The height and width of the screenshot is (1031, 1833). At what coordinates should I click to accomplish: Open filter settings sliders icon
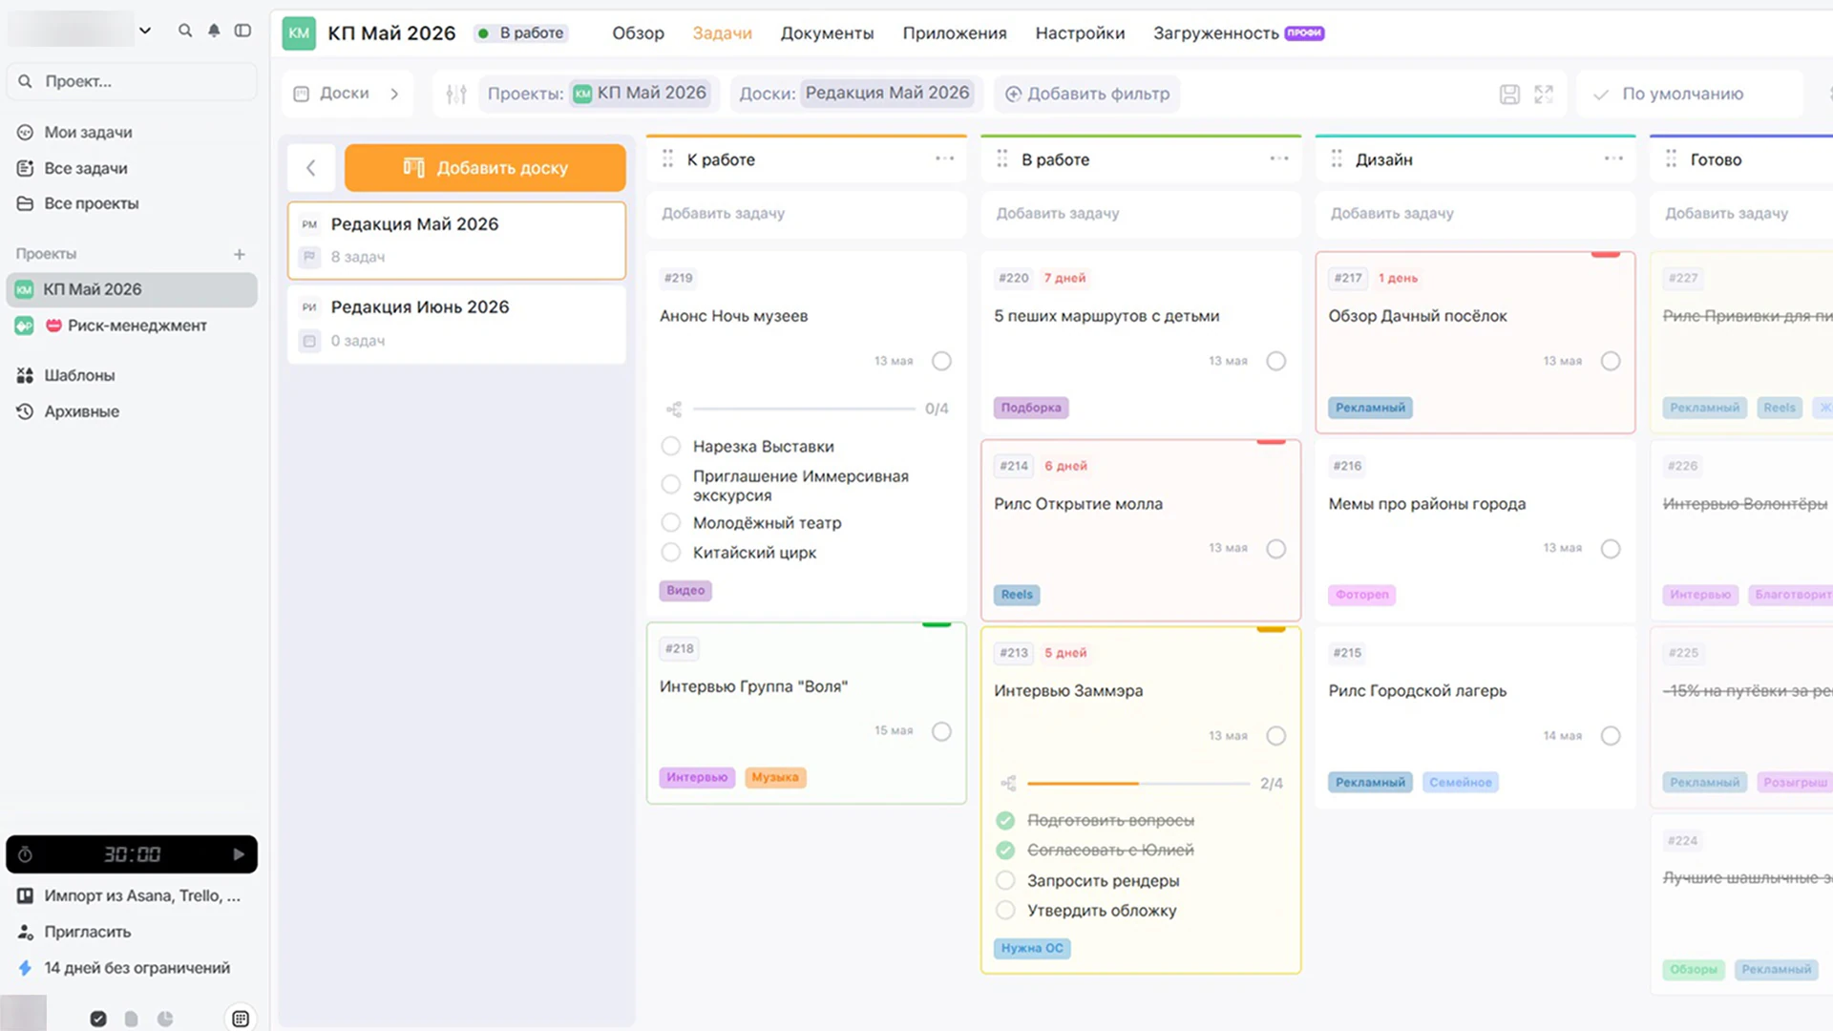pos(456,94)
